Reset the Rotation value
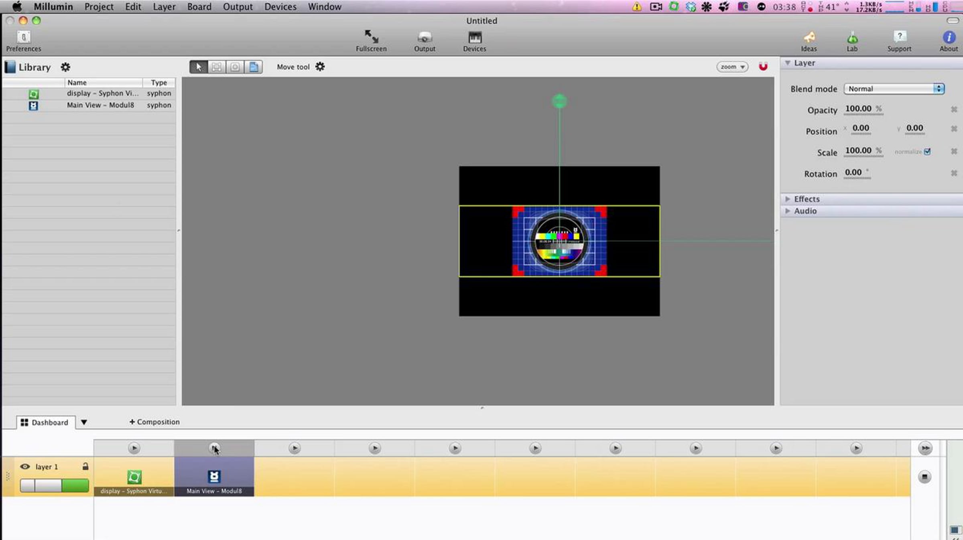963x540 pixels. [x=954, y=173]
